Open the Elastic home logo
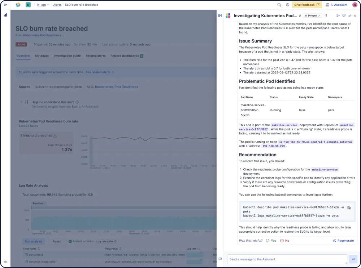361x268 pixels. [18, 5]
